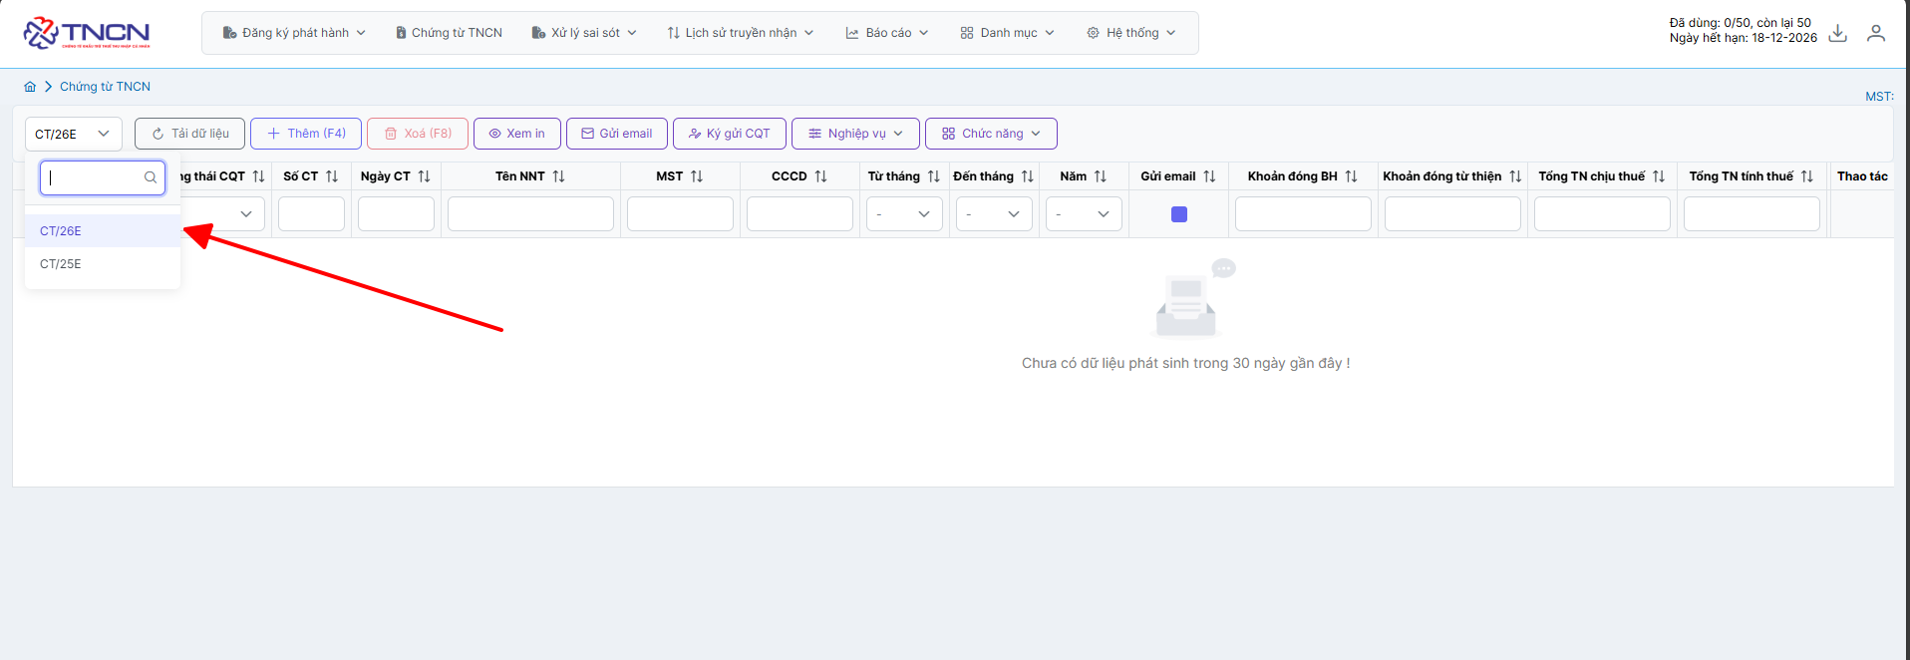Sort by MST column arrows
The width and height of the screenshot is (1910, 660).
click(x=697, y=176)
